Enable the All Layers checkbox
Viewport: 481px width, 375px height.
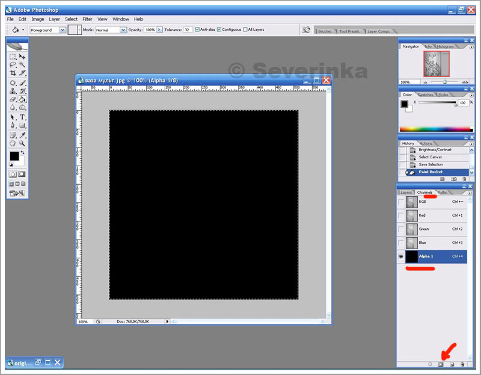(x=245, y=29)
